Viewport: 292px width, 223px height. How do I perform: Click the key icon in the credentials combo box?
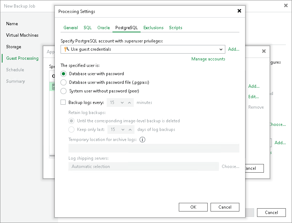pyautogui.click(x=66, y=49)
